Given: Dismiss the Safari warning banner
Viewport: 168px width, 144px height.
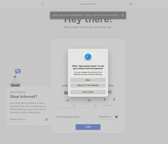Looking at the screenshot, I should [123, 15].
